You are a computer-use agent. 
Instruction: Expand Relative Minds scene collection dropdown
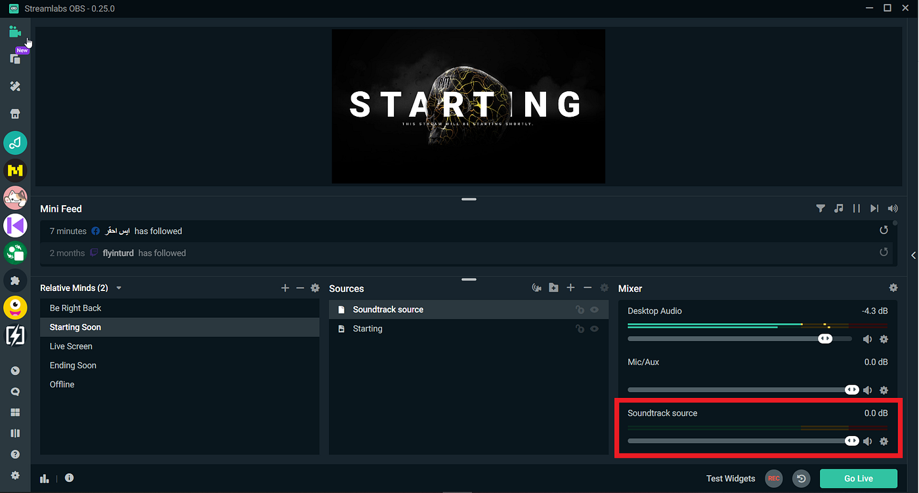(119, 288)
